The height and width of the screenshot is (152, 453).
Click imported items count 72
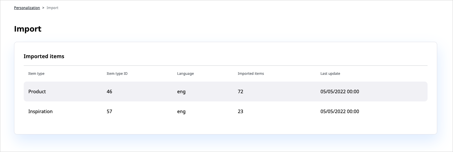(241, 91)
